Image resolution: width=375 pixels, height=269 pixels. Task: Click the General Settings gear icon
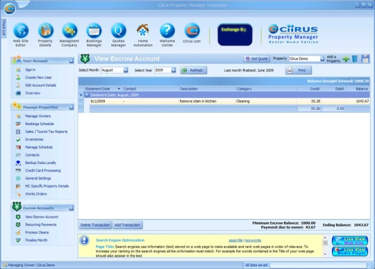(18, 179)
